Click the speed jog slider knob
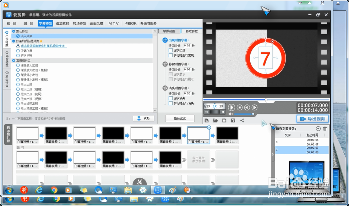The width and height of the screenshot is (349, 206). 214,112
